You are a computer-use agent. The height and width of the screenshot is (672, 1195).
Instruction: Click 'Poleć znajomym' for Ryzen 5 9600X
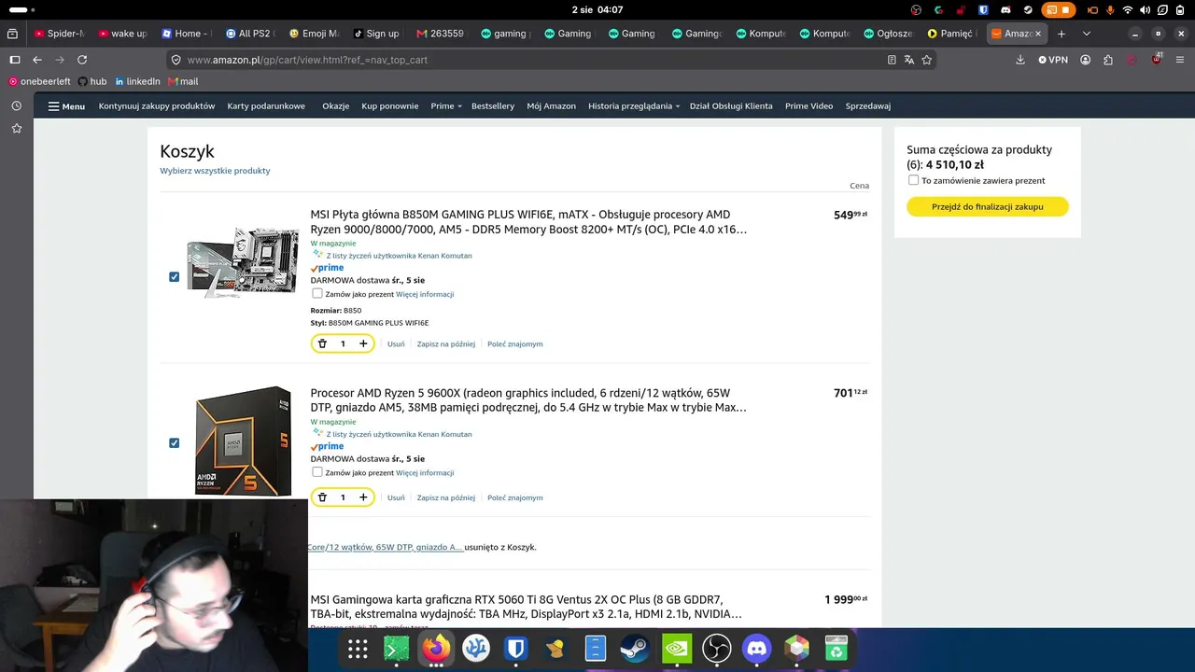515,498
